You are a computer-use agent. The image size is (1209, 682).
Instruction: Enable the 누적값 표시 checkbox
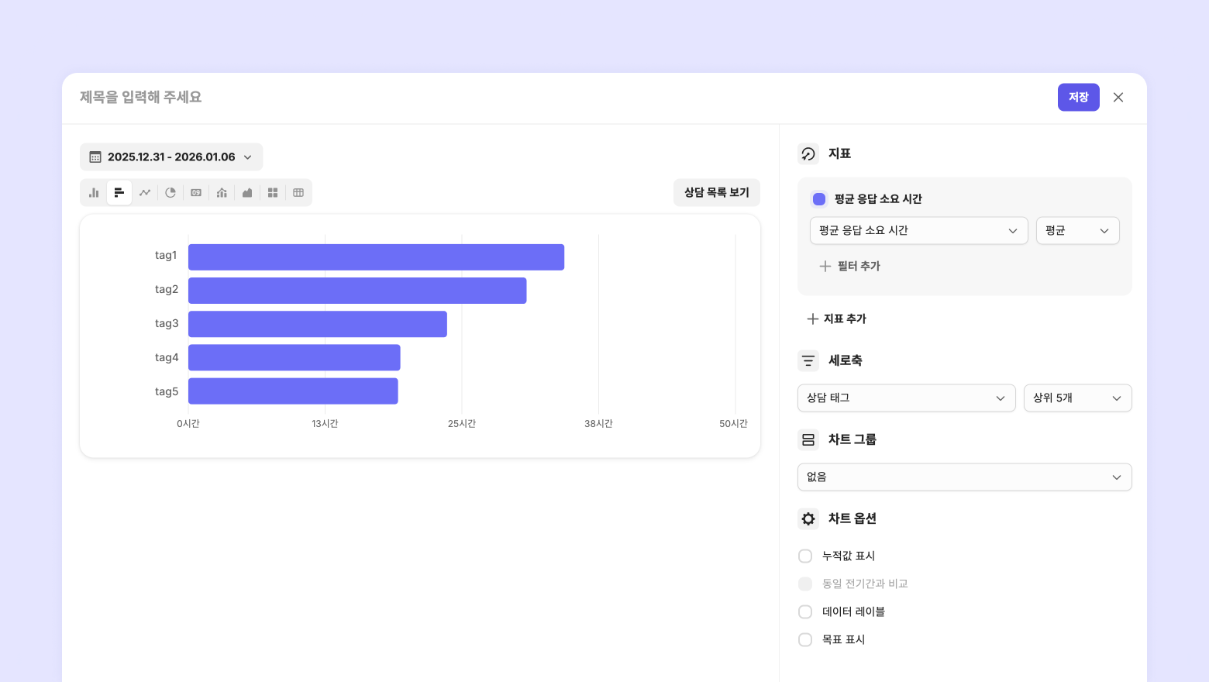tap(805, 556)
